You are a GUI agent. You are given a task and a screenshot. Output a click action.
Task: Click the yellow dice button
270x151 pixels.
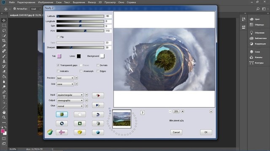pos(80,132)
